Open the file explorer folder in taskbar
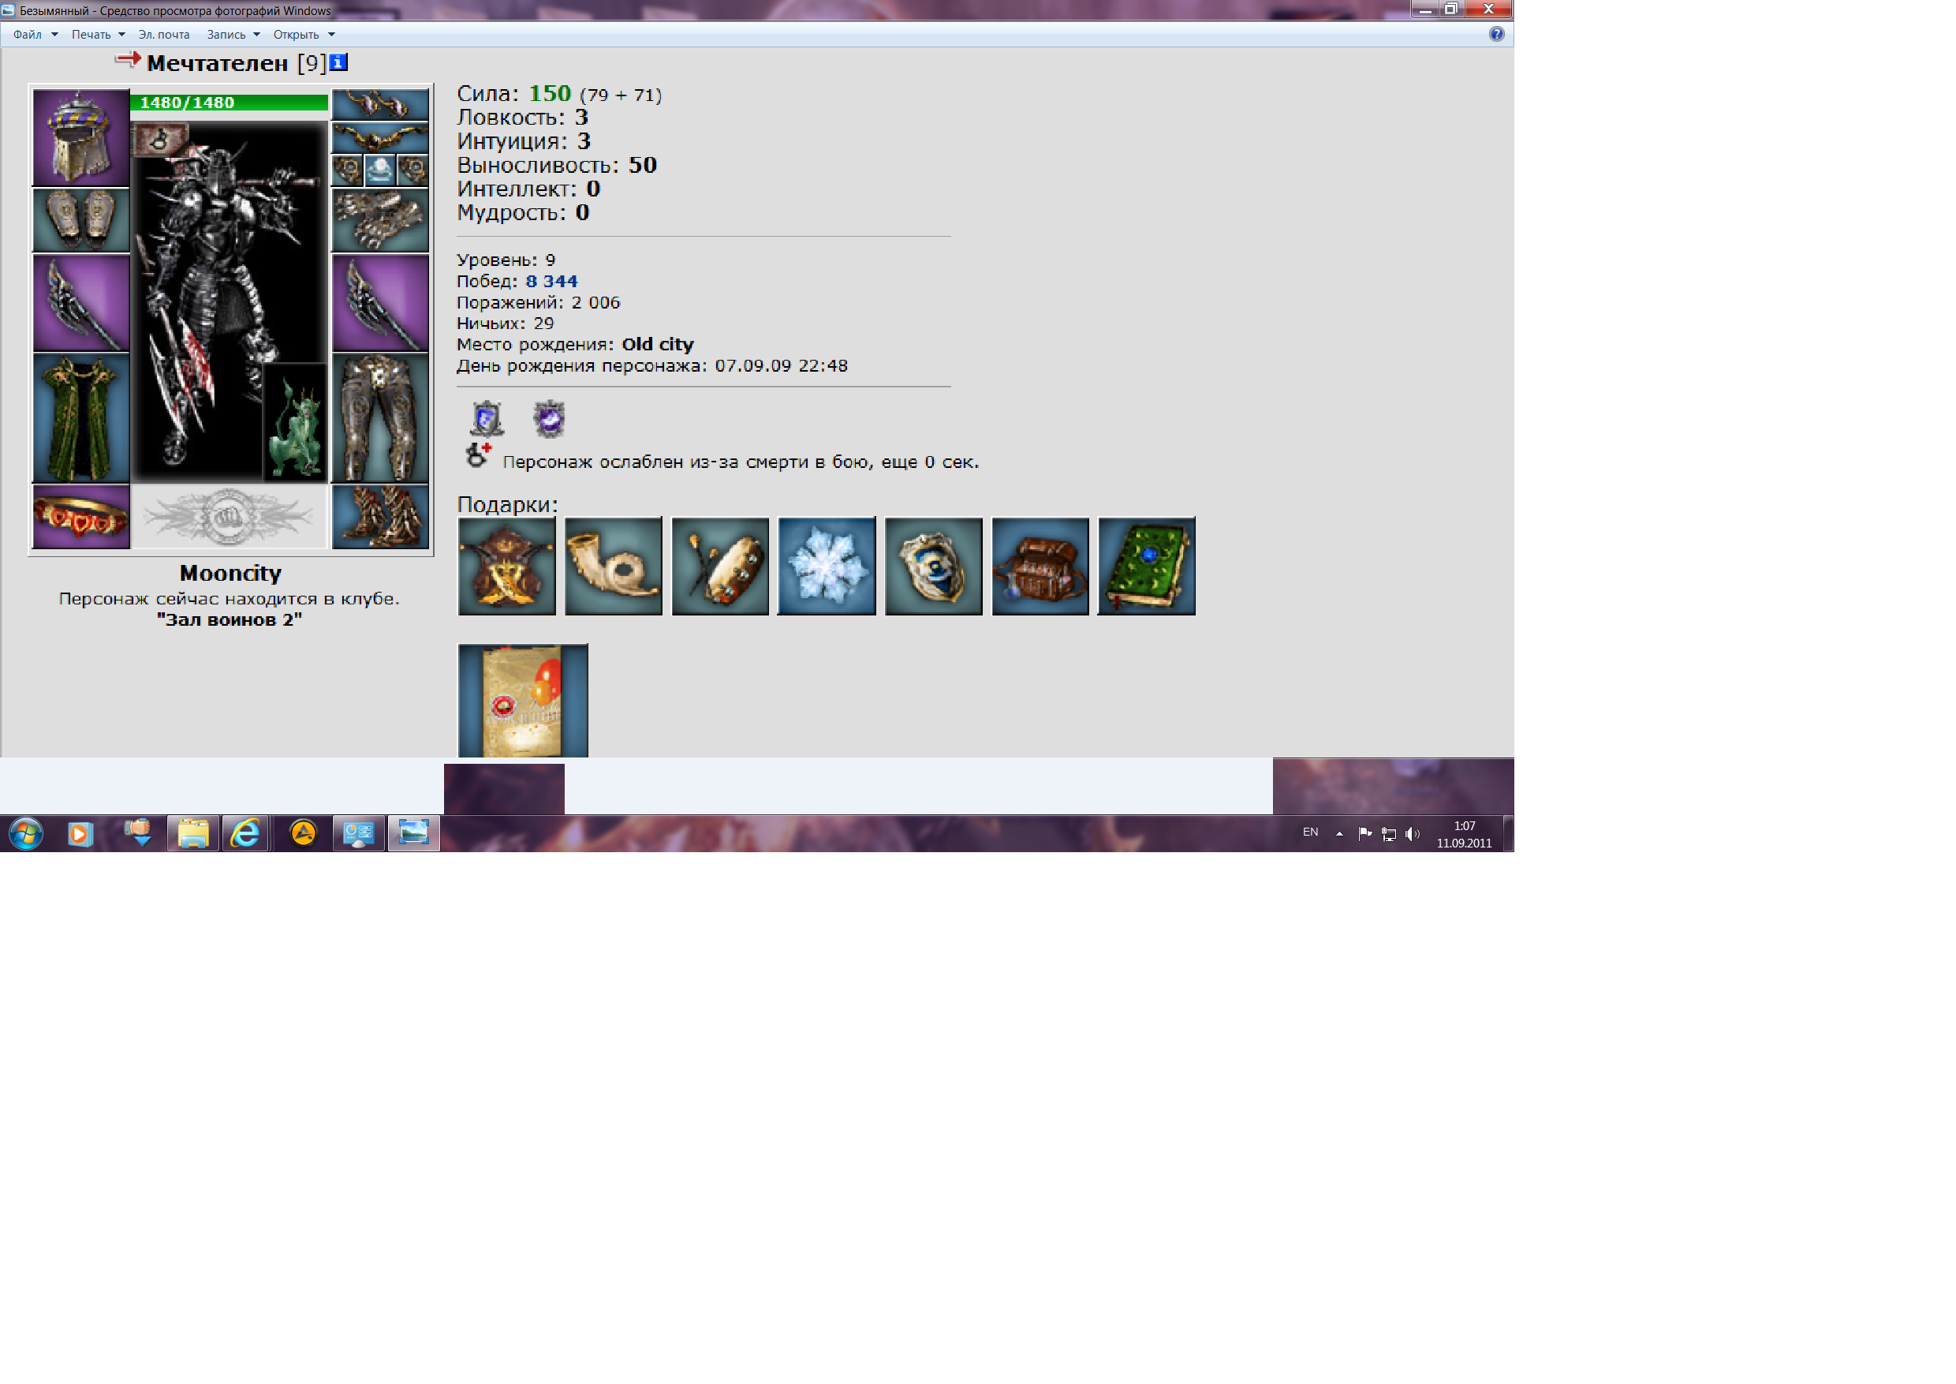Screen dimensions: 1956x1384 click(192, 832)
